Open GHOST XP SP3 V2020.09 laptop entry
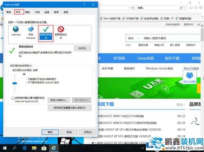204x152 pixels. (129, 130)
